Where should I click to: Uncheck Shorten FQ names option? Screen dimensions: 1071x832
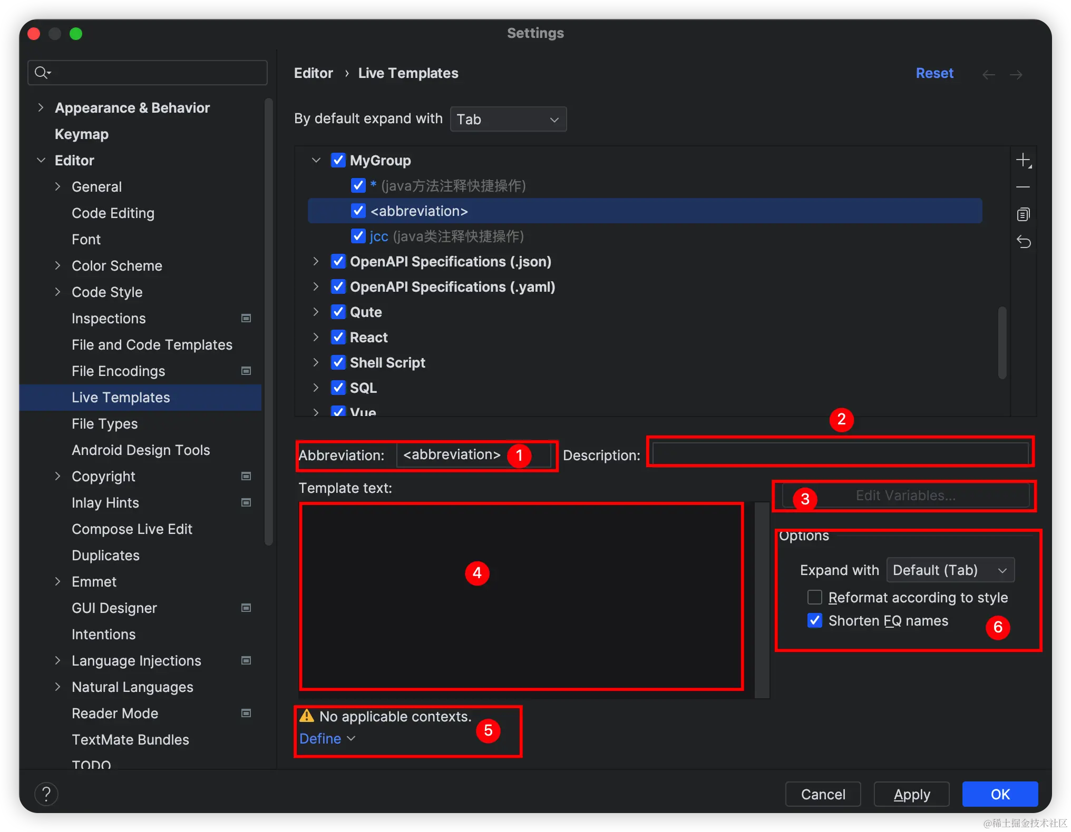point(815,620)
